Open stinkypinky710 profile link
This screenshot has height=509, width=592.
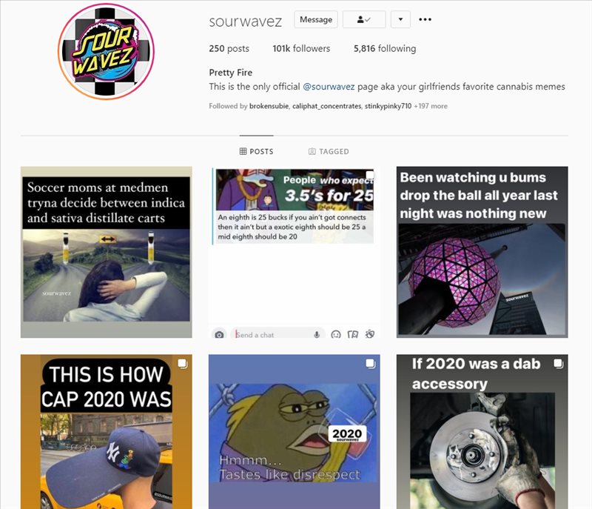[388, 106]
